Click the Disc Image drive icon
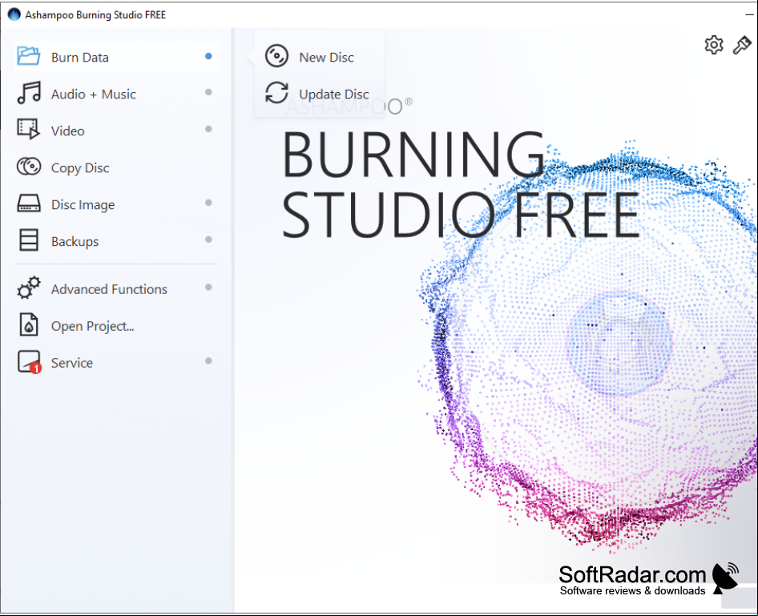758x616 pixels. point(29,203)
